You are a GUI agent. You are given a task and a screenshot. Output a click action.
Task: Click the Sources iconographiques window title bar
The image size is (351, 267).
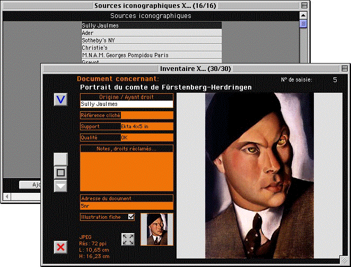coord(155,5)
